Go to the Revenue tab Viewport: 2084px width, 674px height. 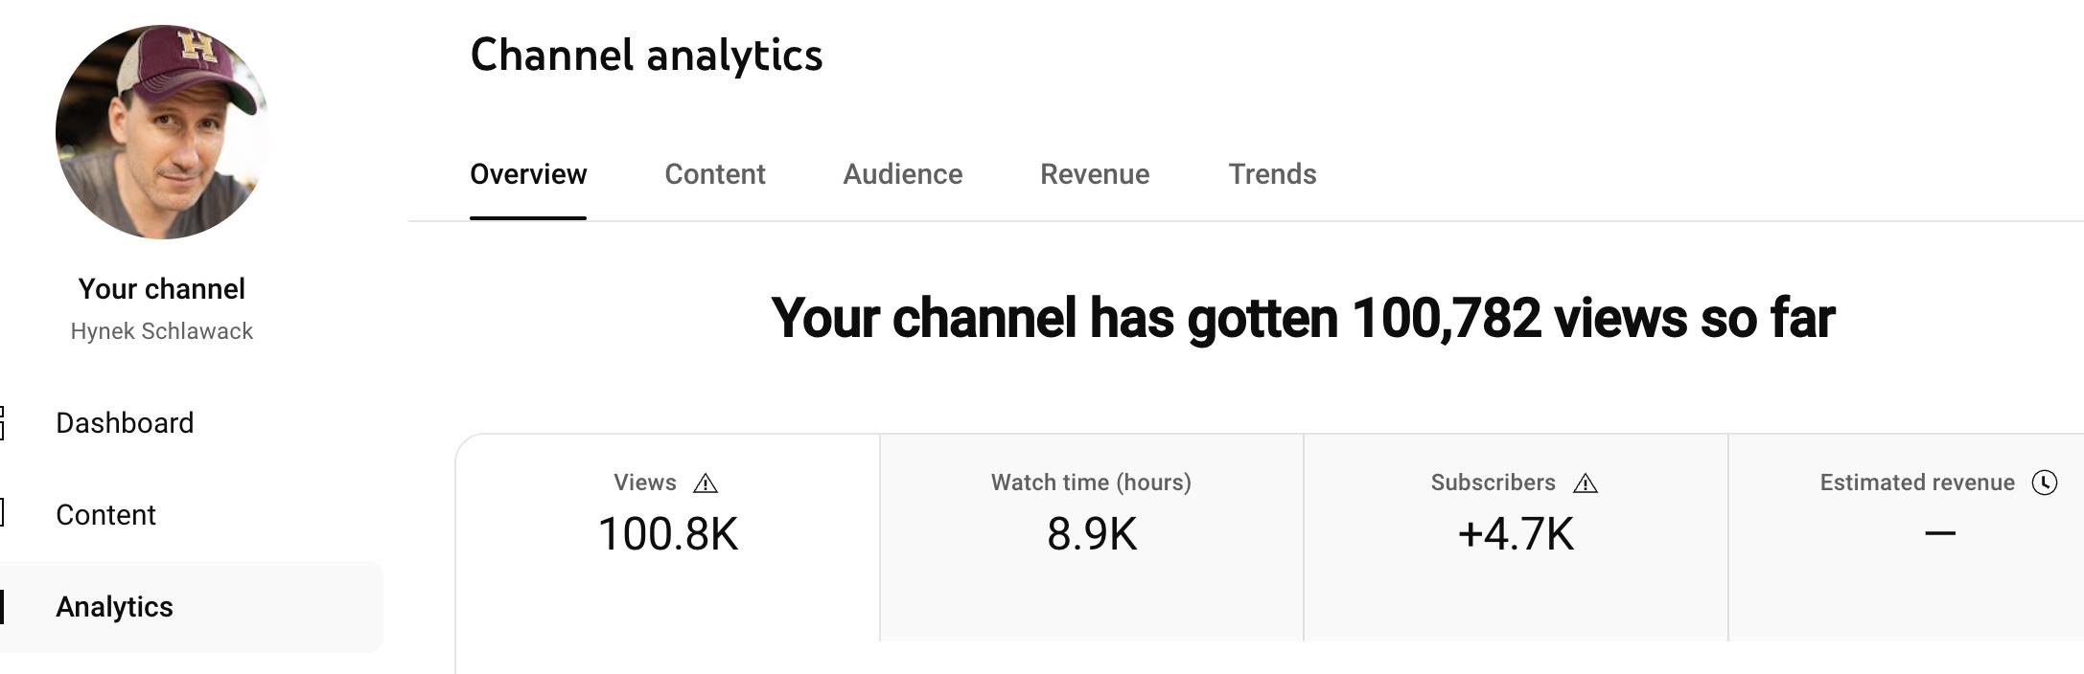(1095, 174)
